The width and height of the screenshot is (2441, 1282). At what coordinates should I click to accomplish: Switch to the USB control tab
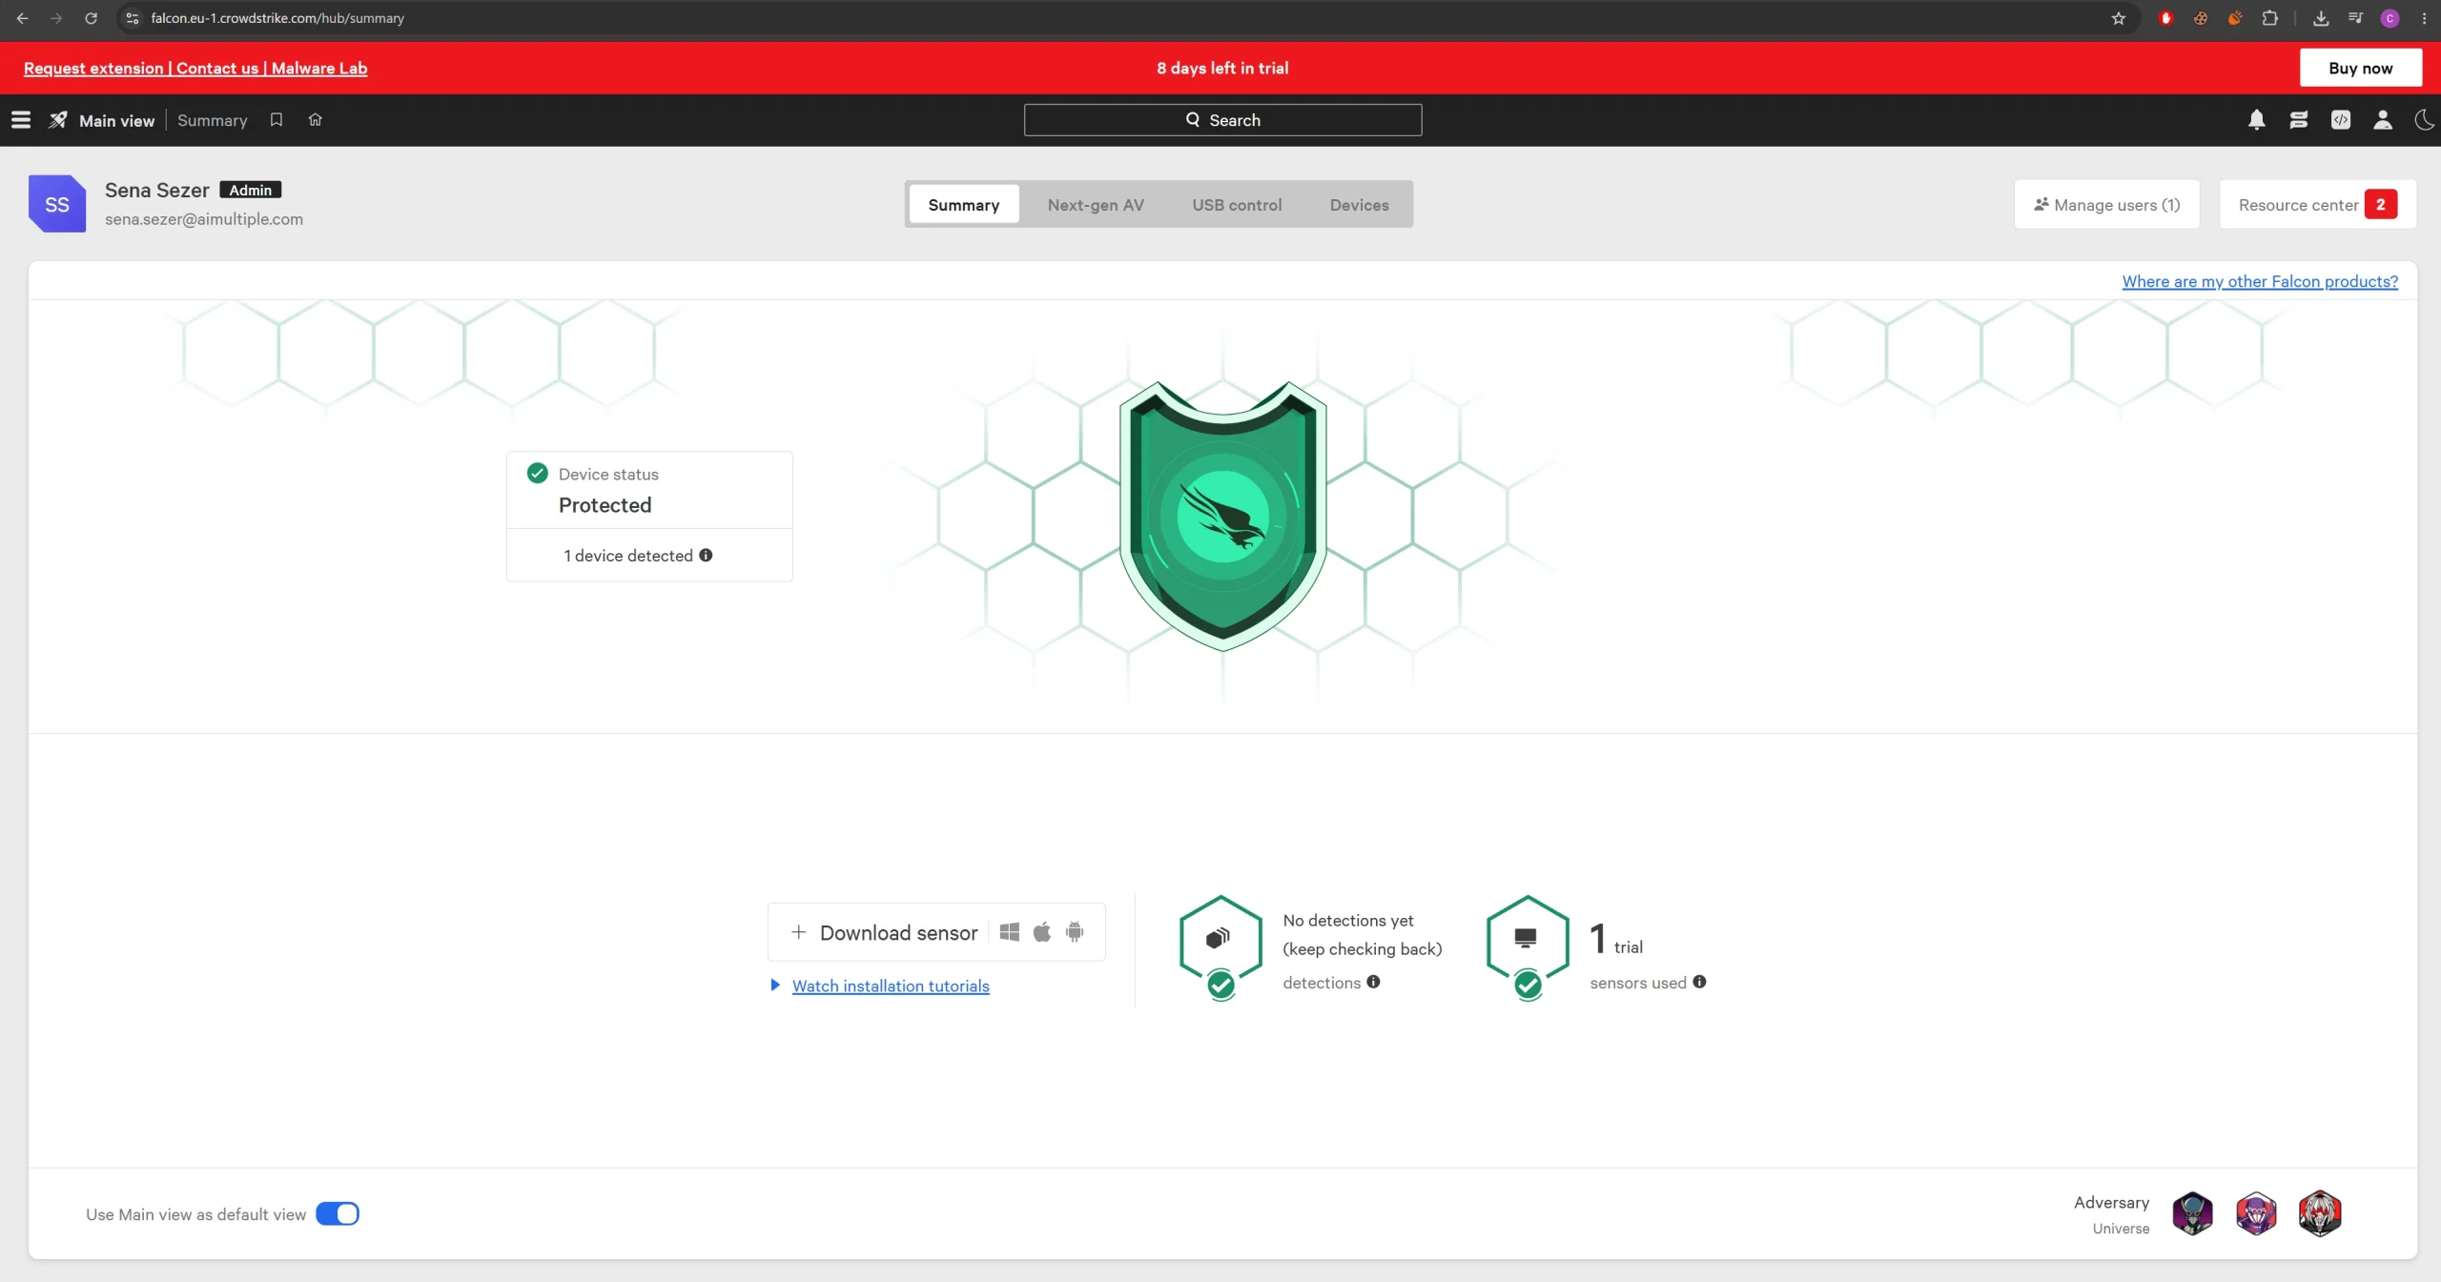point(1237,205)
